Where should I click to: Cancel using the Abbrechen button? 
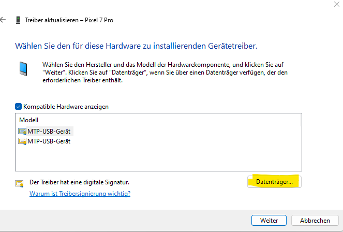[x=315, y=220]
